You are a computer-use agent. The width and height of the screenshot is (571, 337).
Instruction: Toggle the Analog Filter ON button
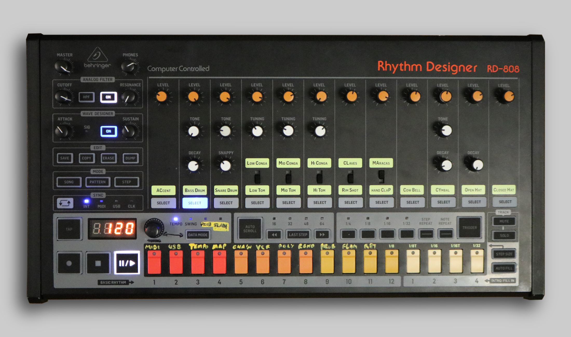pos(108,97)
